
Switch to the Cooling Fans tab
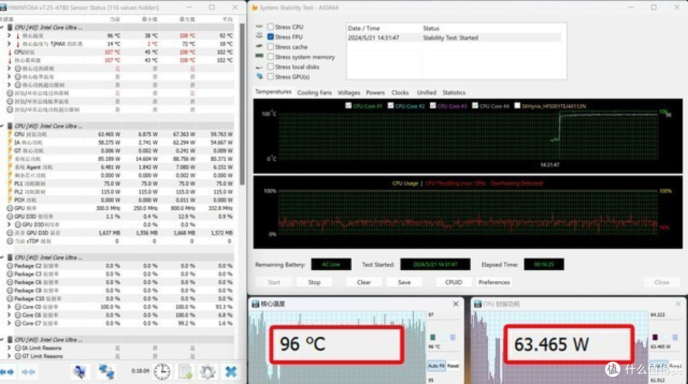tap(314, 93)
